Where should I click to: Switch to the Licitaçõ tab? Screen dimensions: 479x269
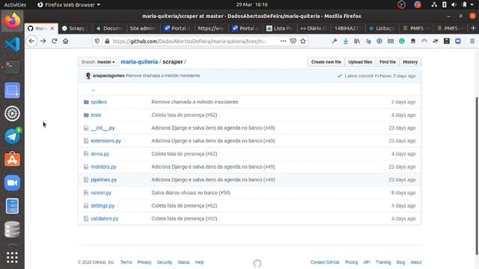point(382,28)
